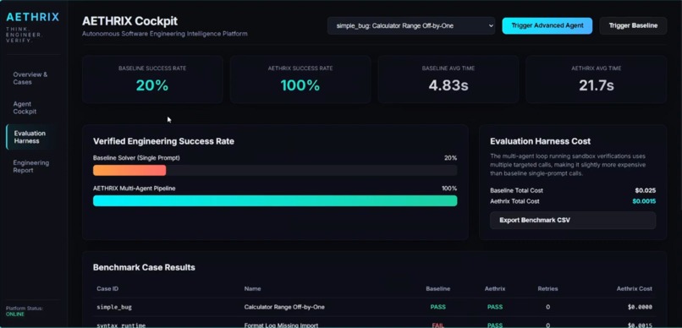The width and height of the screenshot is (682, 328).
Task: Click the $0.0000 cost in simple_bug row
Action: [x=640, y=307]
